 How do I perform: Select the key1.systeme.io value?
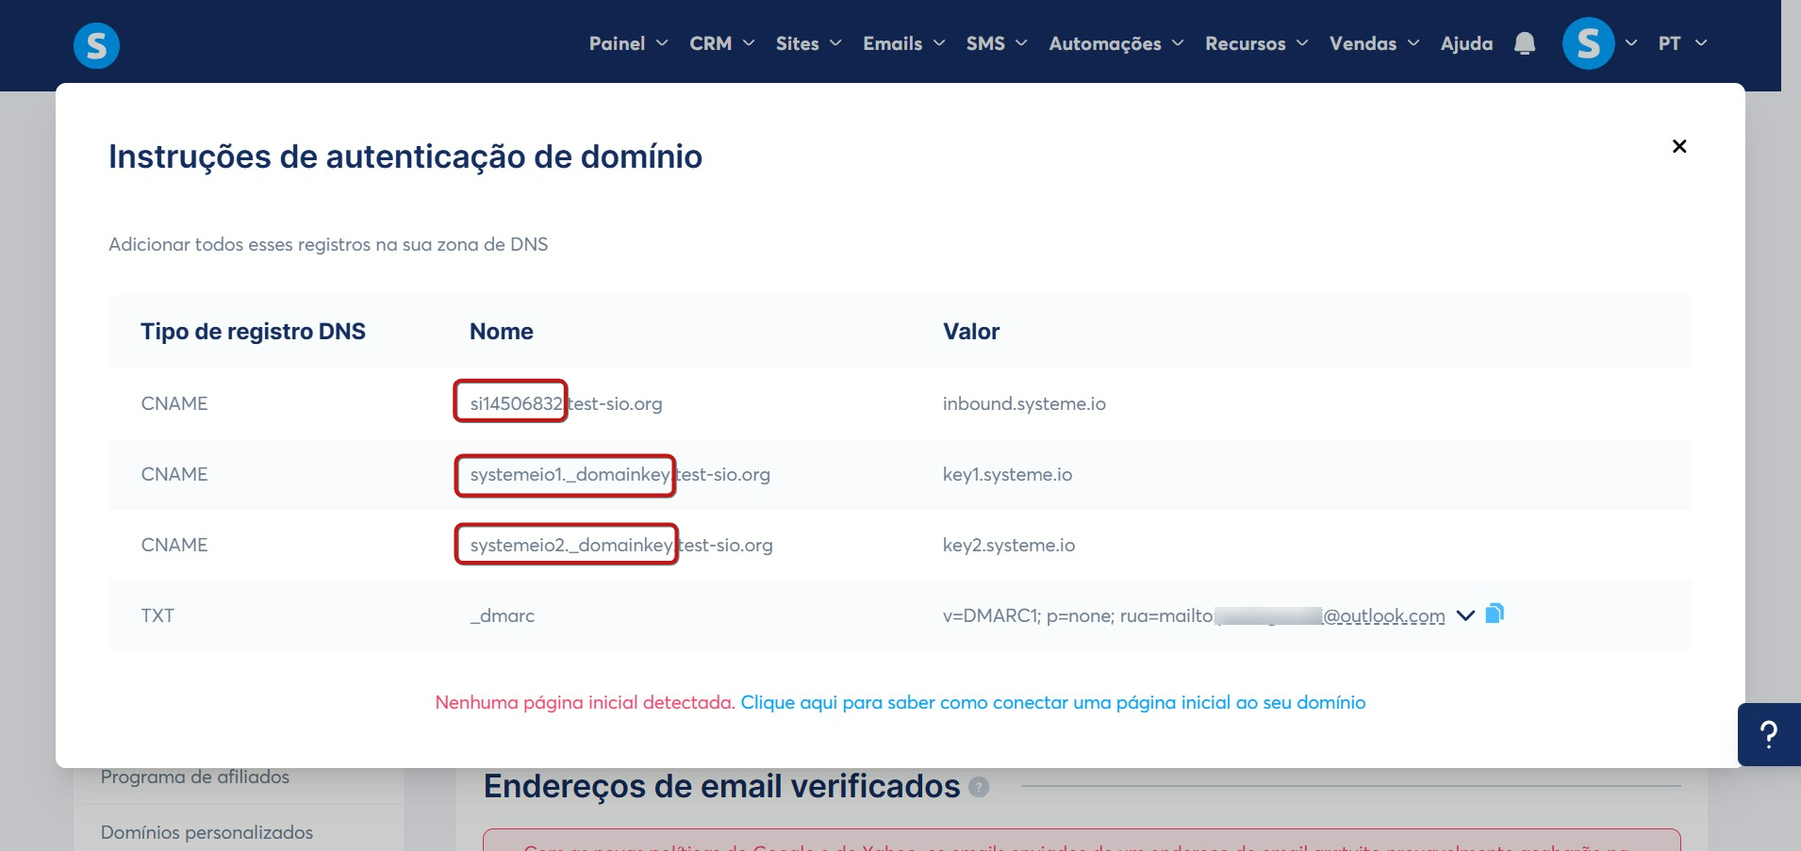click(x=1007, y=474)
